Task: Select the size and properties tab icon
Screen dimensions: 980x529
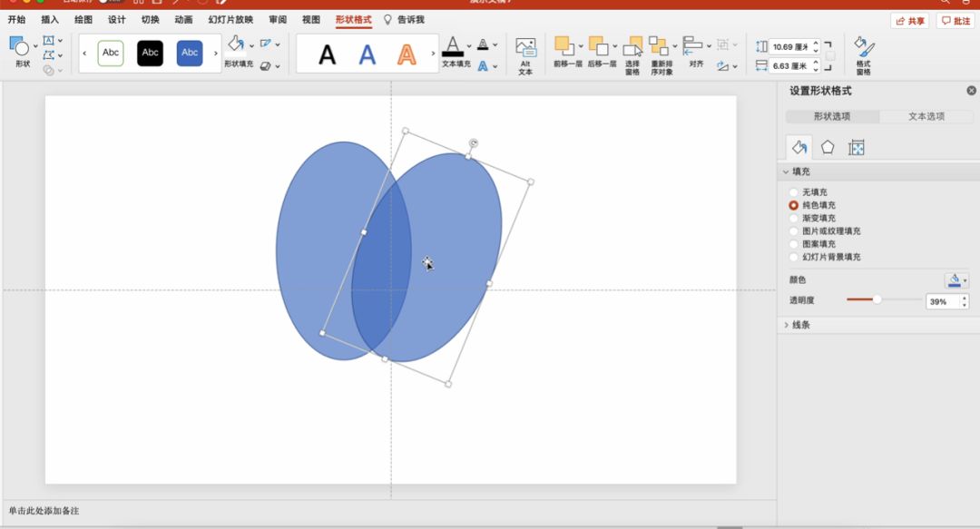Action: tap(857, 148)
